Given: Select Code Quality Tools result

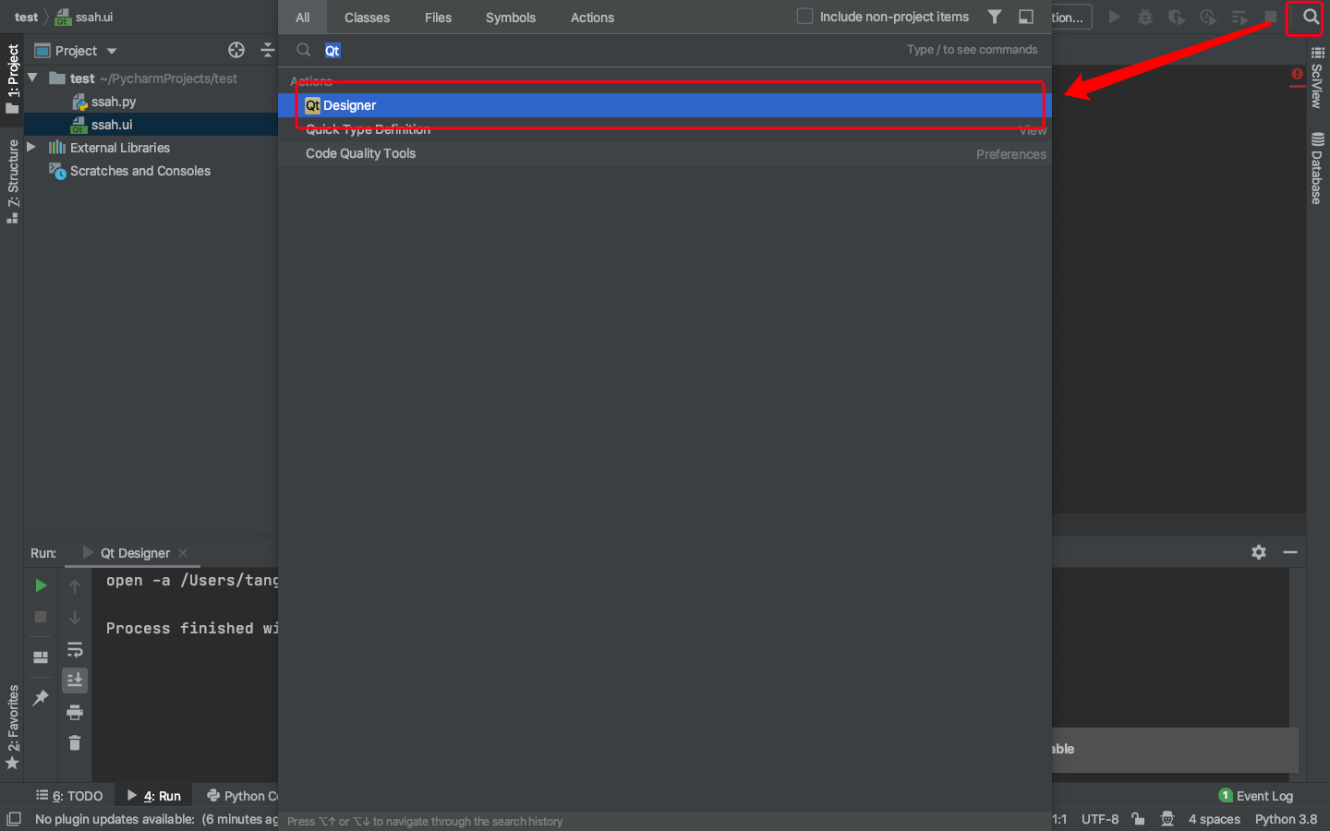Looking at the screenshot, I should (x=665, y=153).
